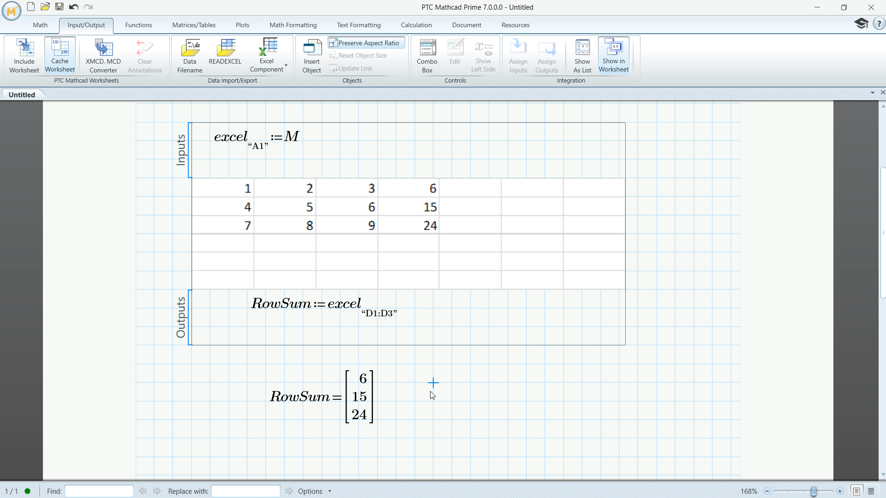Find previous match arrow
Viewport: 886px width, 498px height.
[143, 491]
